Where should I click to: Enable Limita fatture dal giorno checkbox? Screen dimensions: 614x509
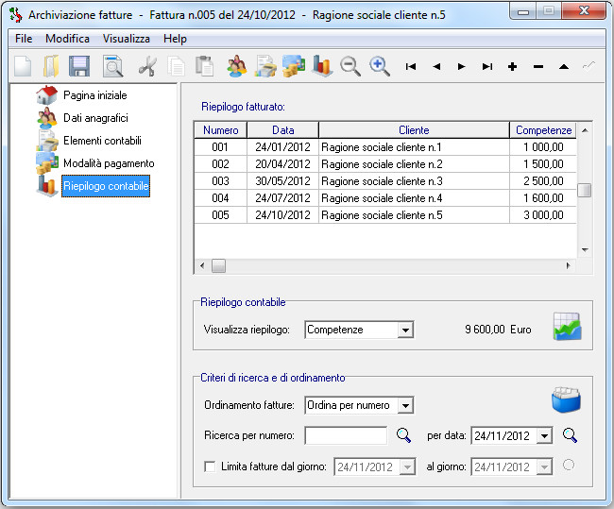click(x=210, y=467)
